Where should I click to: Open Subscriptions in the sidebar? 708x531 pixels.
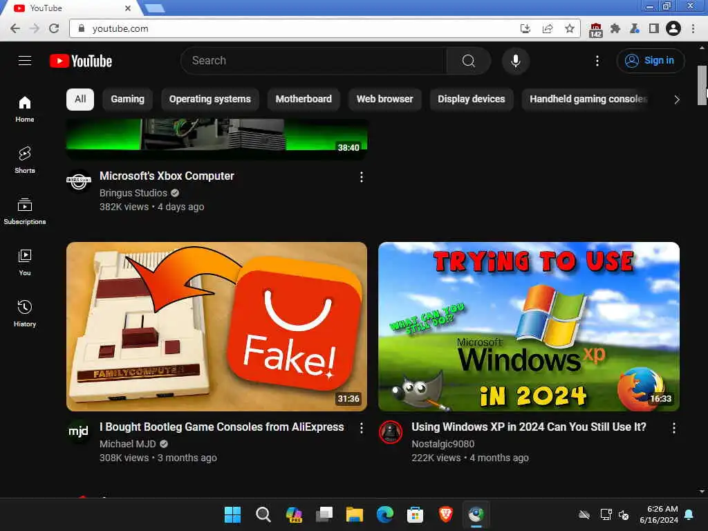(x=25, y=211)
